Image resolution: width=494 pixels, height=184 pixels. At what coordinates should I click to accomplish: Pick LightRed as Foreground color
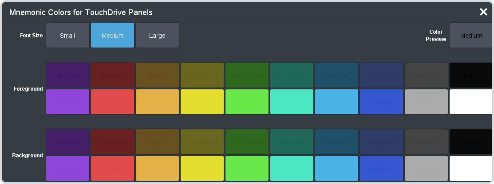[112, 102]
